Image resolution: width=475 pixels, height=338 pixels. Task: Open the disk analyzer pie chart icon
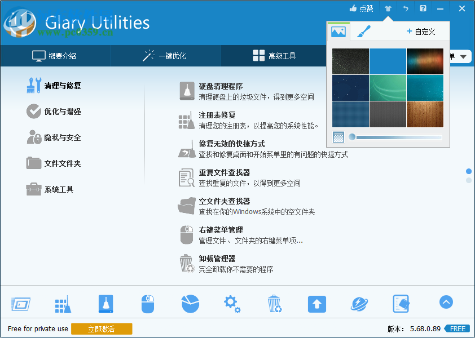pos(190,303)
